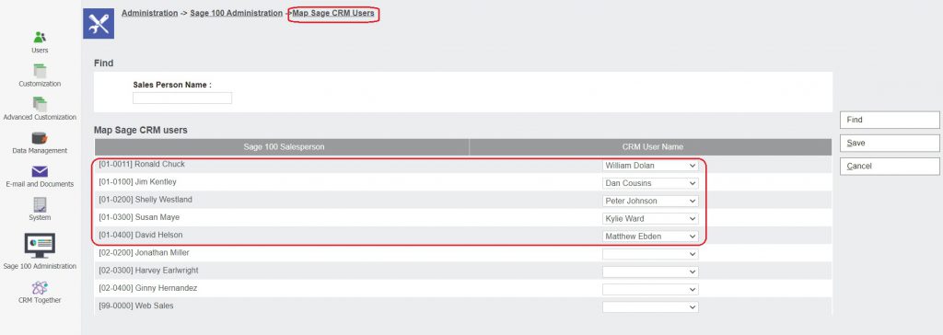Open CRM user dropdown for Ginny Hernandez
The height and width of the screenshot is (335, 943).
[x=650, y=289]
